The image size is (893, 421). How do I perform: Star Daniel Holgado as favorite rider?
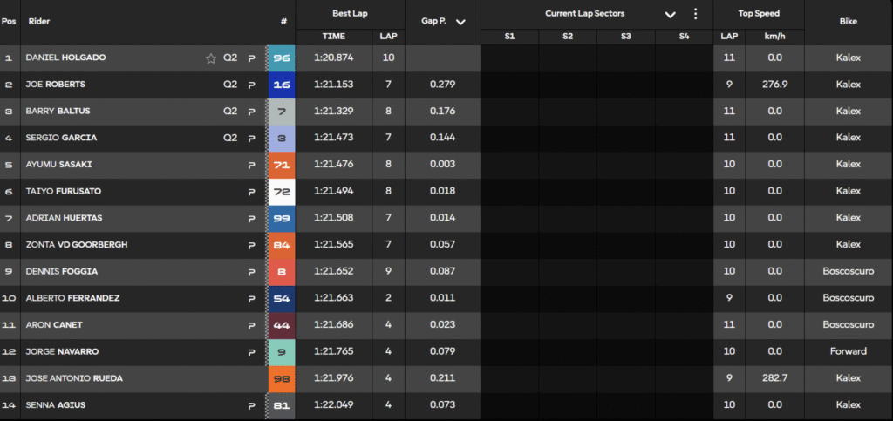pyautogui.click(x=210, y=58)
